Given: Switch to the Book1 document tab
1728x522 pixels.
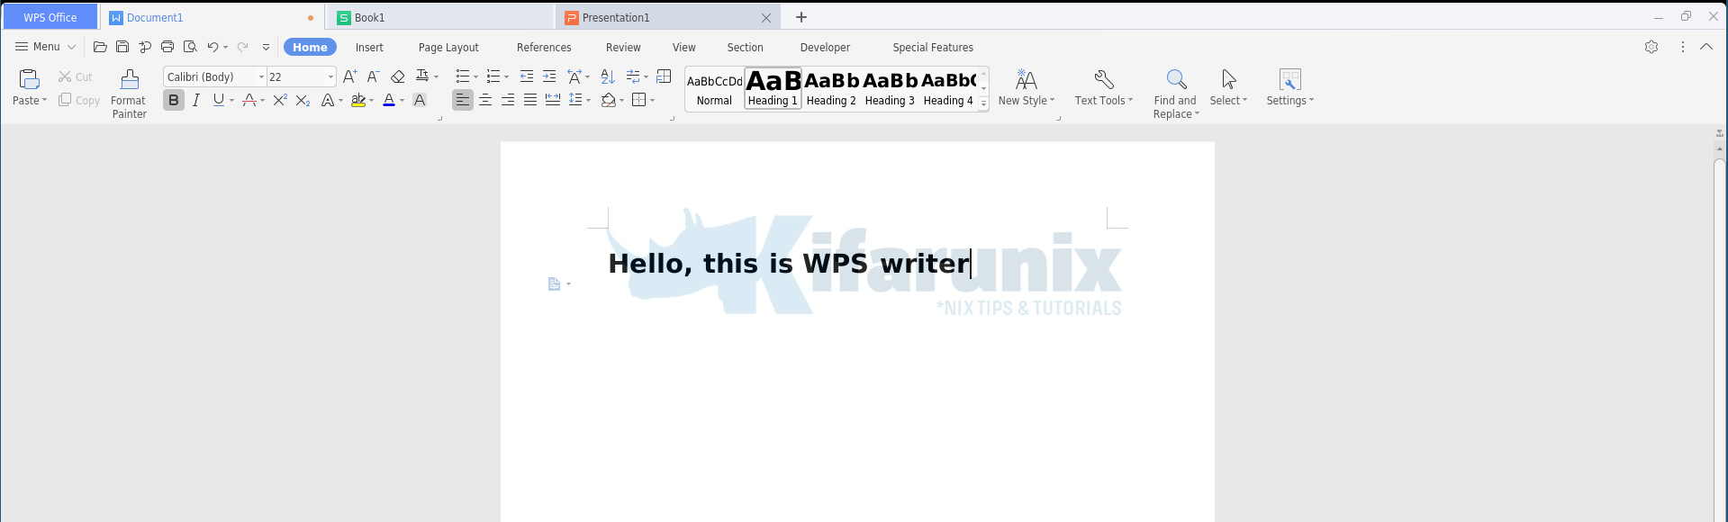Looking at the screenshot, I should (441, 17).
